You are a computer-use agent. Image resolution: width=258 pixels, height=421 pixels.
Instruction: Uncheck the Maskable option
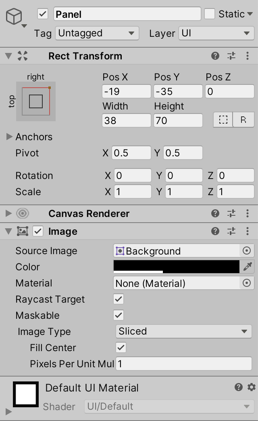point(119,316)
